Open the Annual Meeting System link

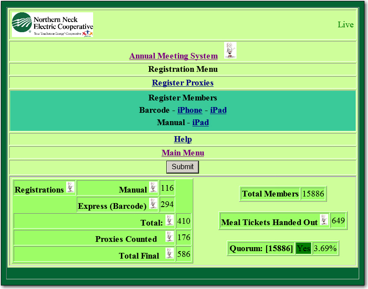click(x=173, y=56)
